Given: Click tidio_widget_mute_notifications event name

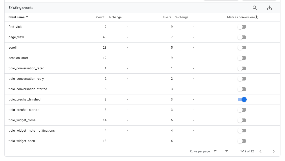Looking at the screenshot, I should [32, 131].
